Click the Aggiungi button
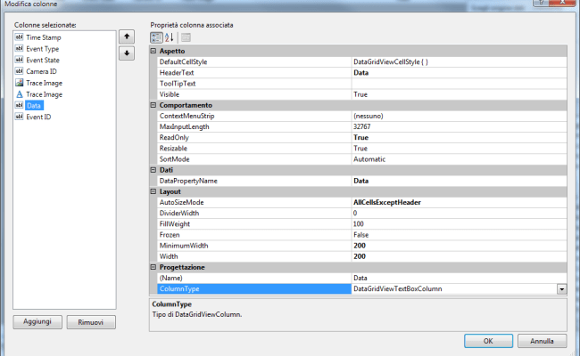Screen dimensions: 580x356 click(x=37, y=321)
